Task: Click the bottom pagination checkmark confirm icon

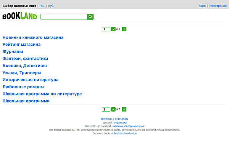Action: [x=113, y=109]
